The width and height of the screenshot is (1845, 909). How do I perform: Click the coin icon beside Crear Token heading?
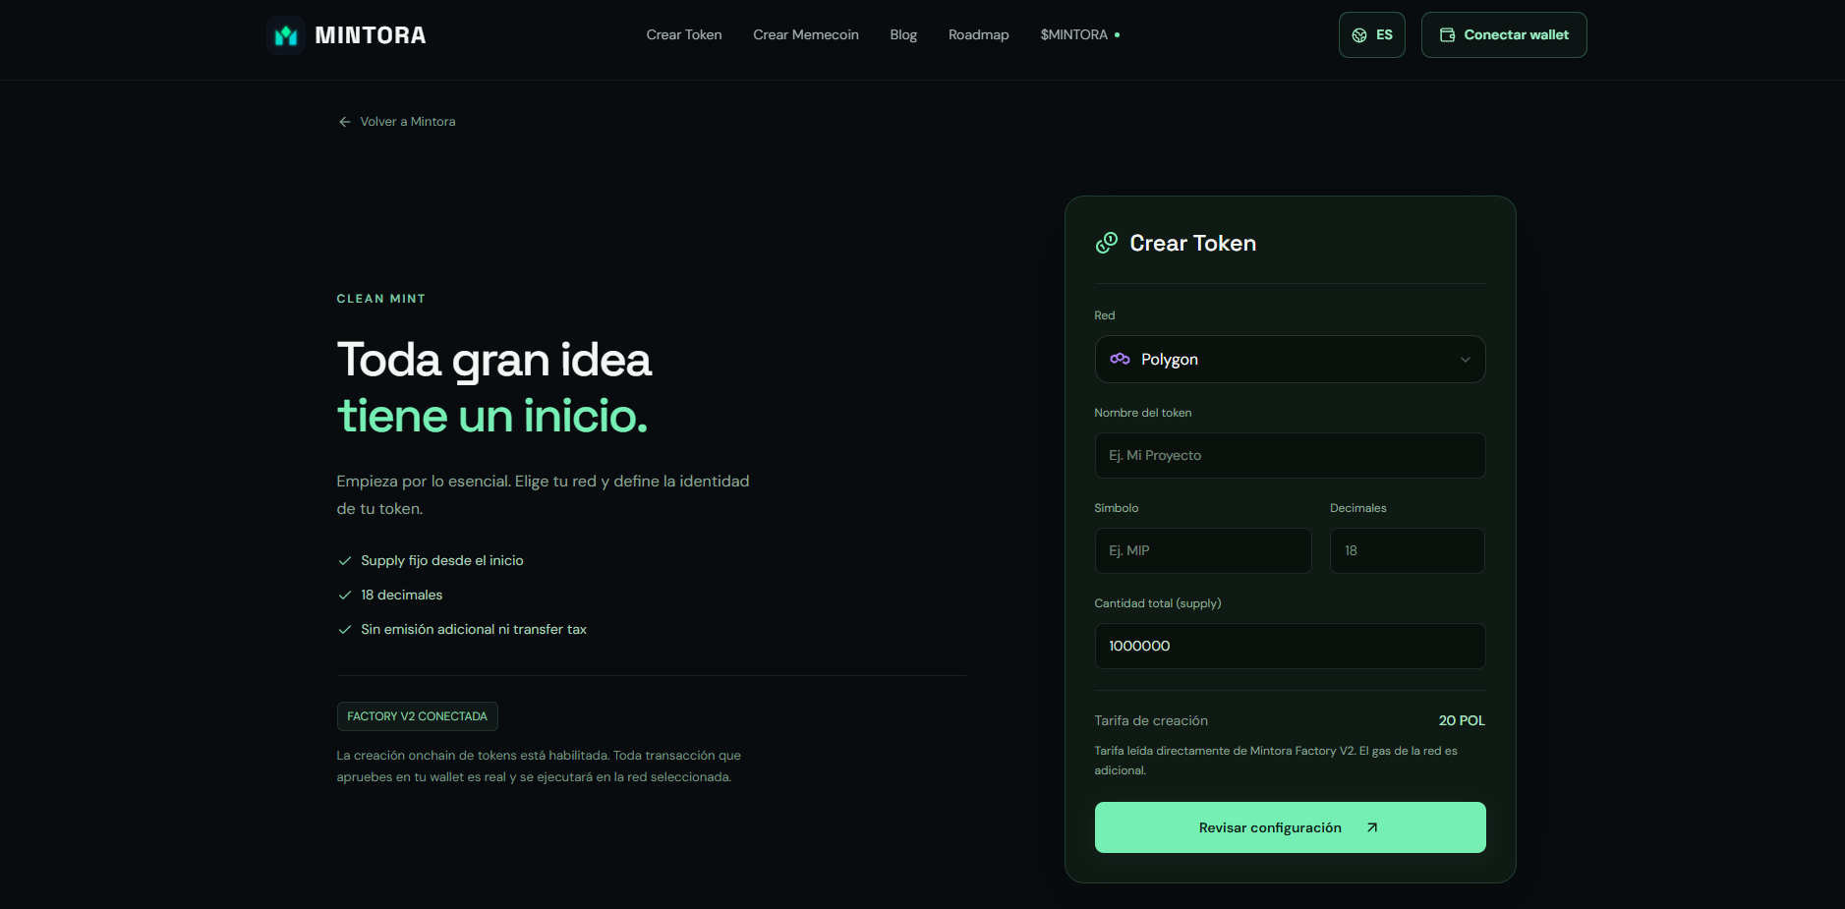click(x=1107, y=243)
